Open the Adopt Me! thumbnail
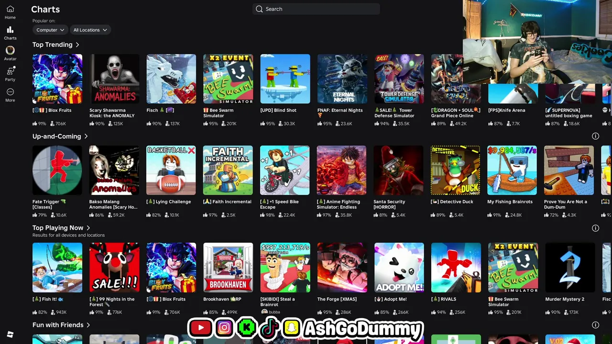612x344 pixels. pyautogui.click(x=399, y=268)
